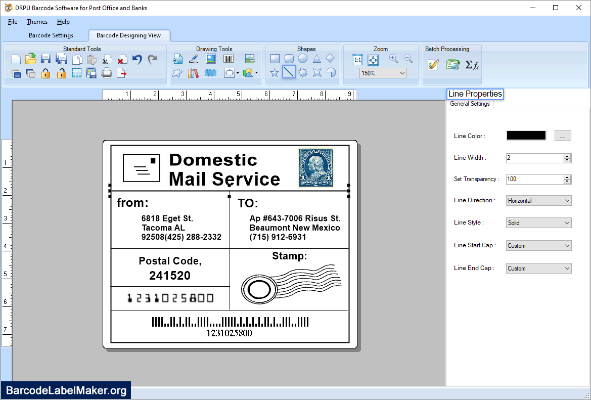The height and width of the screenshot is (400, 591).
Task: Open the Line Style dropdown
Action: 538,223
